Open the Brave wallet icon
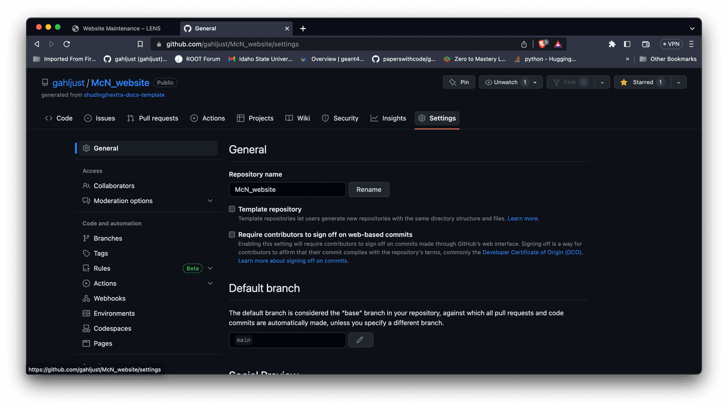 point(645,44)
